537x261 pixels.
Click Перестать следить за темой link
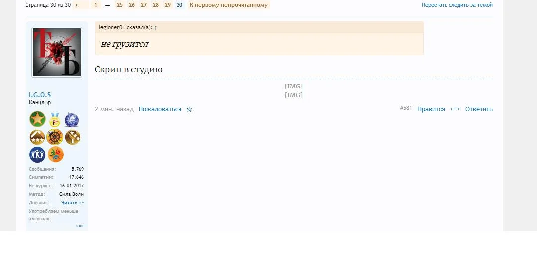pyautogui.click(x=457, y=5)
